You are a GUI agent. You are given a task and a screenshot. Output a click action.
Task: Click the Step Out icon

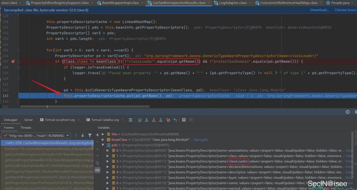[x=161, y=120]
